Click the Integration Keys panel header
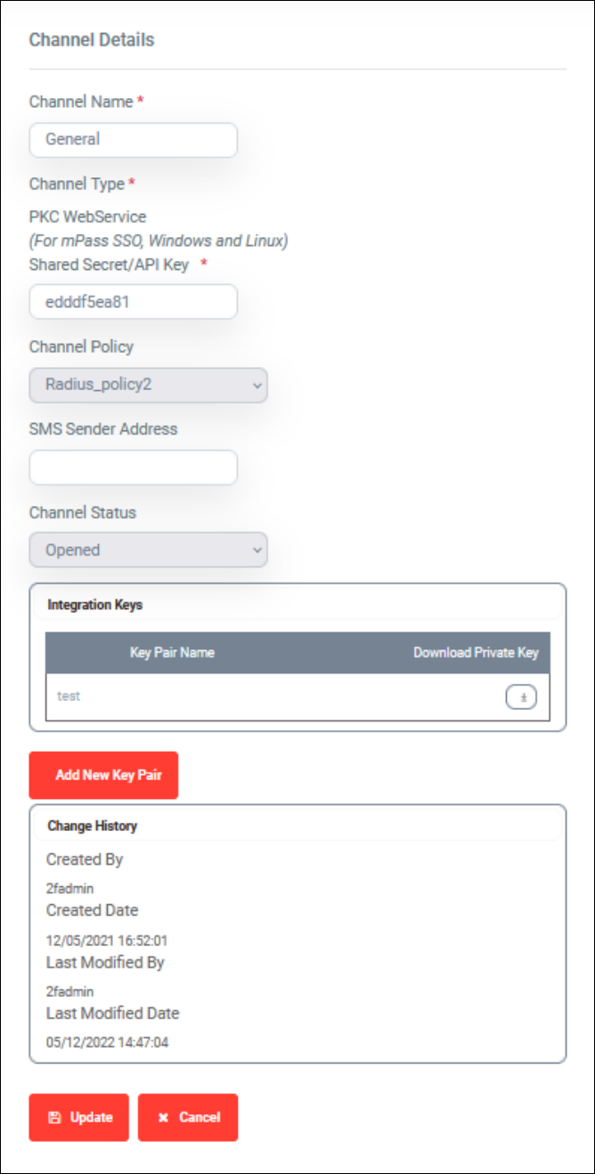 [x=297, y=604]
